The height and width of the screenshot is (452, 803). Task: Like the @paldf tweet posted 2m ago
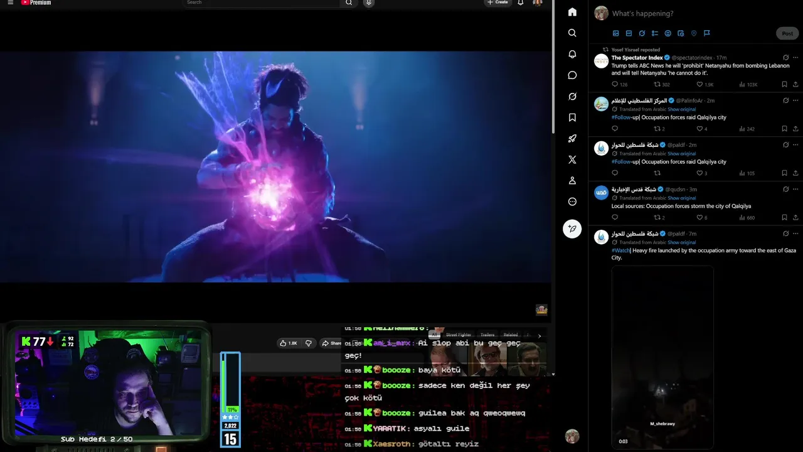[700, 173]
